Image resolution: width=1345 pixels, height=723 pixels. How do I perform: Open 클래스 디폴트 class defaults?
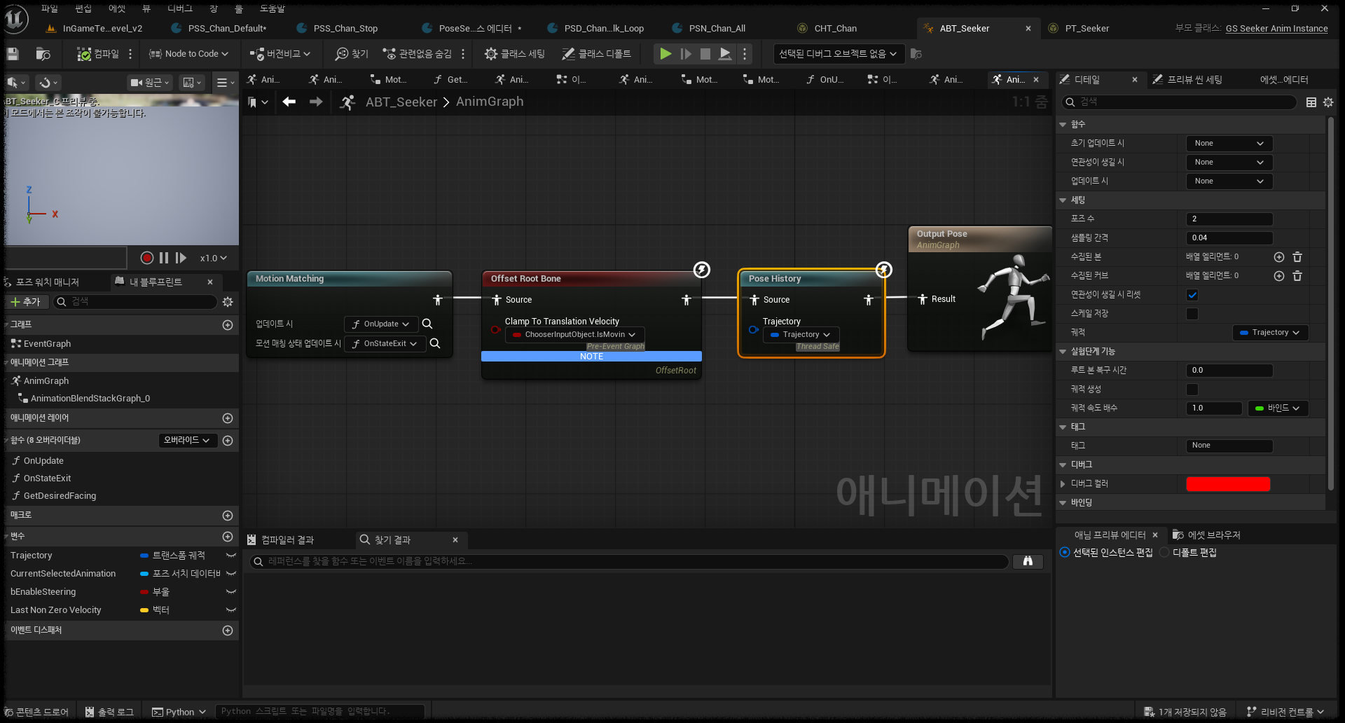[596, 54]
